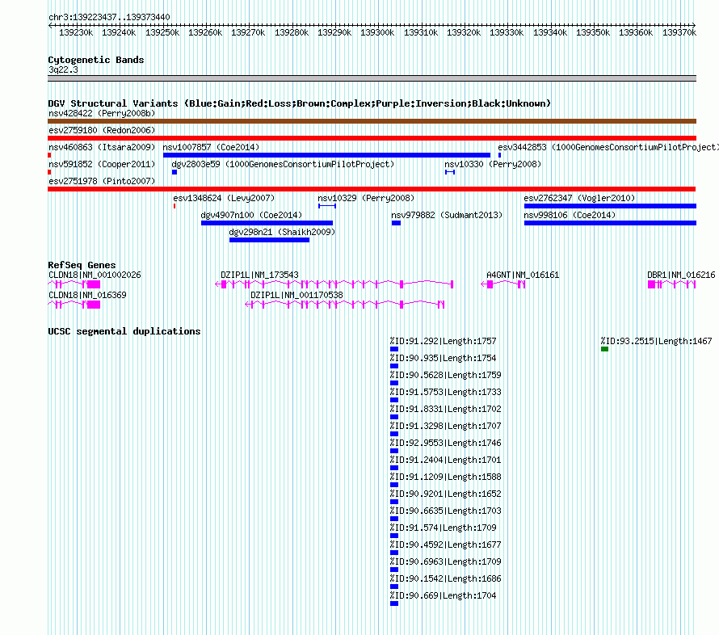
Task: Select the green segmental duplication glyph
Action: (604, 349)
